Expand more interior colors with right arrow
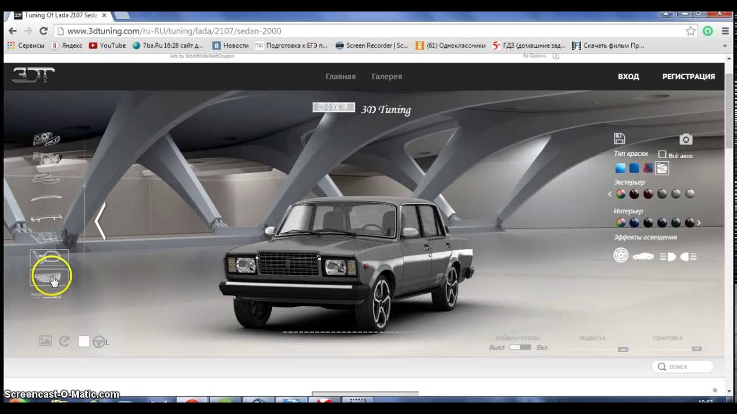 pyautogui.click(x=699, y=223)
